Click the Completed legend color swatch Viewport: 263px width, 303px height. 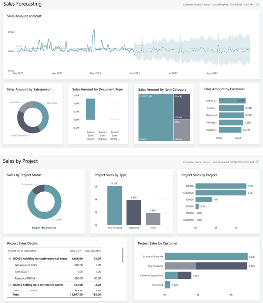click(43, 228)
